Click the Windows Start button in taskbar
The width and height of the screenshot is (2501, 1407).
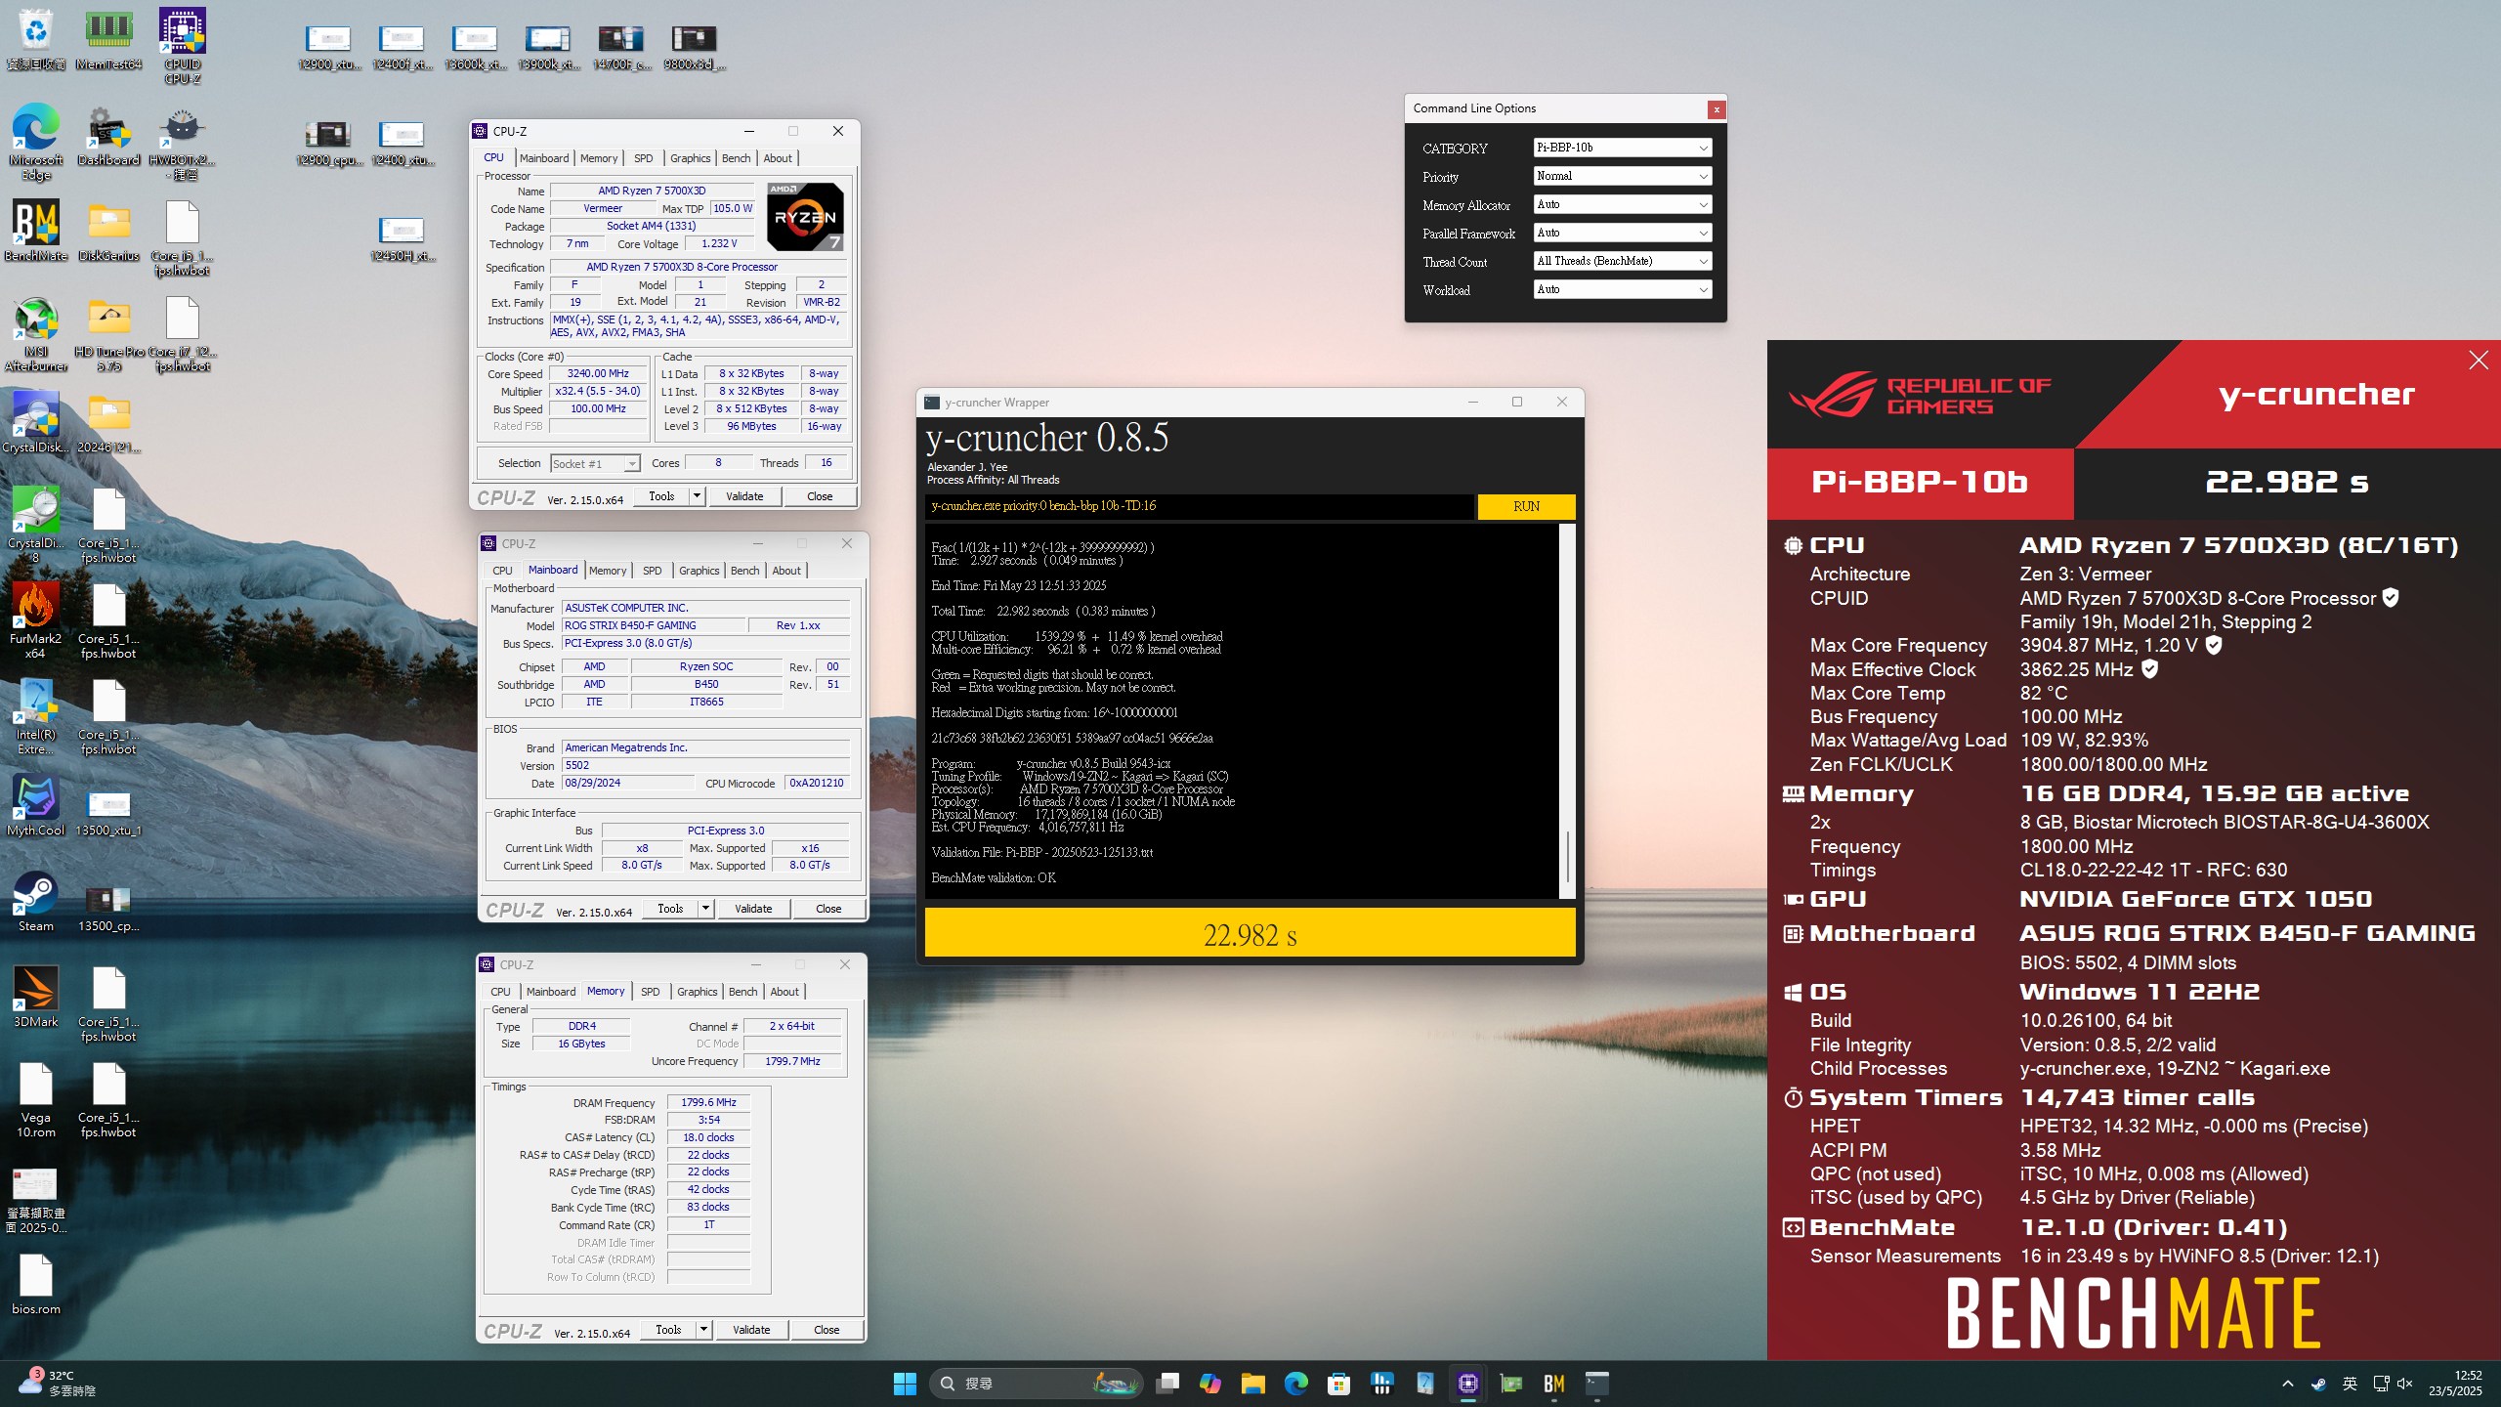[905, 1384]
